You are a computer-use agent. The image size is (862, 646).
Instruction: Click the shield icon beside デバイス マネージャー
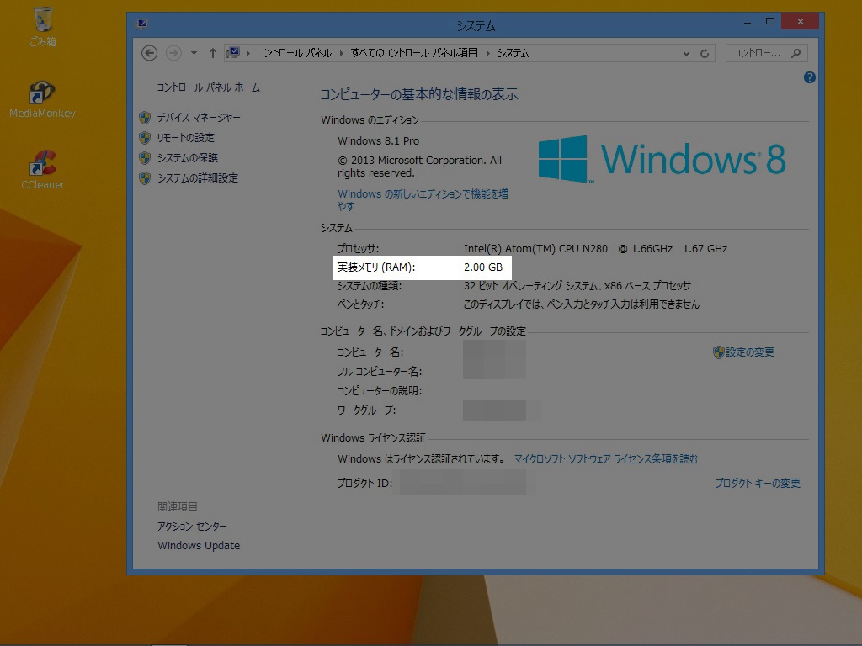click(145, 118)
